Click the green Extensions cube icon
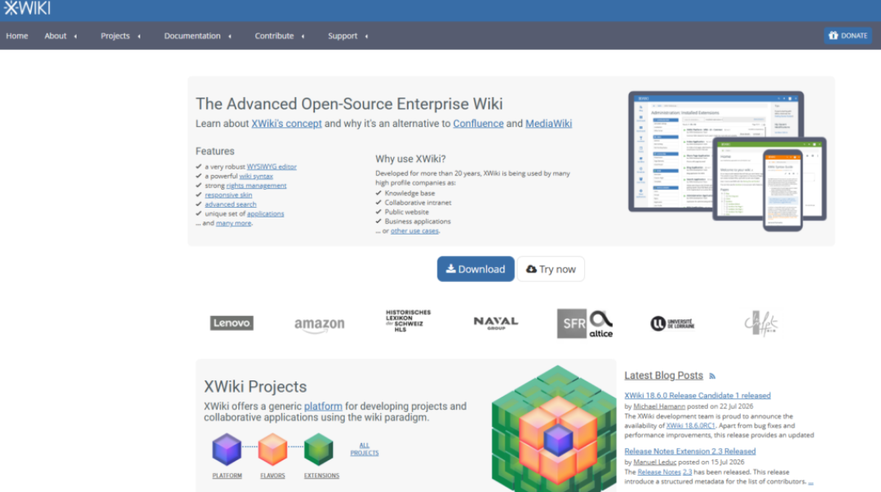881x492 pixels. [319, 450]
